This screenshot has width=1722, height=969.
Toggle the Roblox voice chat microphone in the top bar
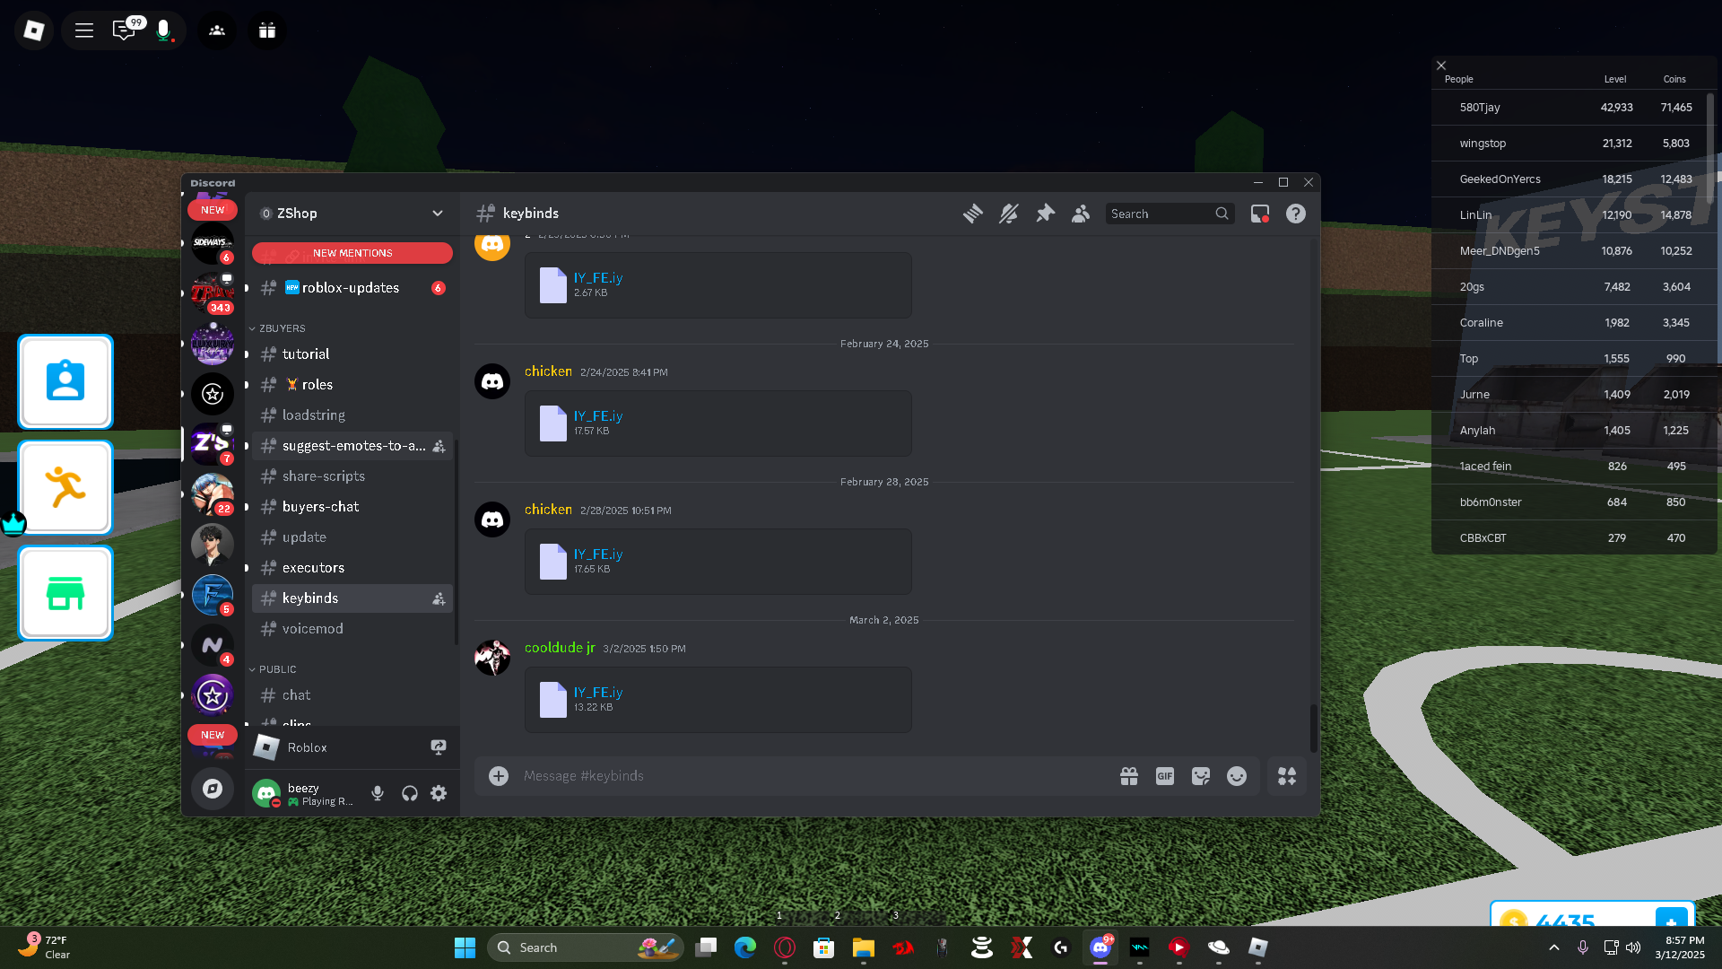[163, 31]
